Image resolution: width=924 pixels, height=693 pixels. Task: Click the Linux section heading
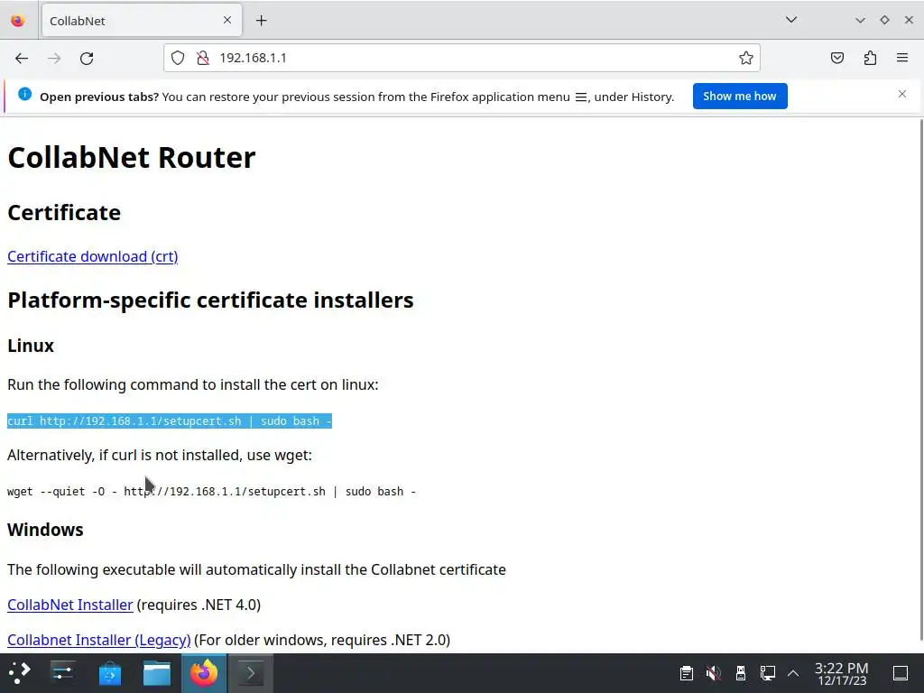31,346
